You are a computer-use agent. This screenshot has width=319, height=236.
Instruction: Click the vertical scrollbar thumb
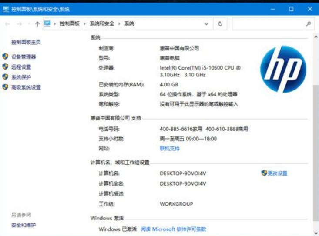(316, 152)
